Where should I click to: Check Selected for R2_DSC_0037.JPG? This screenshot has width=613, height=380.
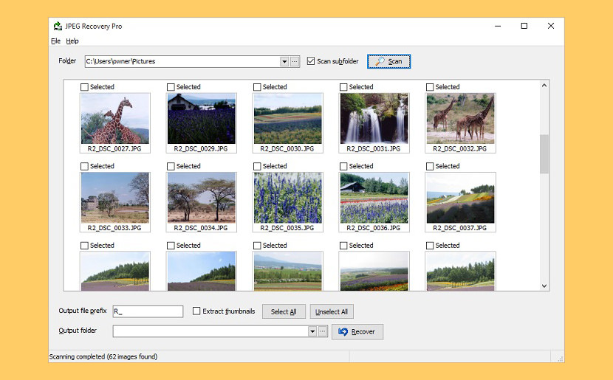pyautogui.click(x=430, y=166)
